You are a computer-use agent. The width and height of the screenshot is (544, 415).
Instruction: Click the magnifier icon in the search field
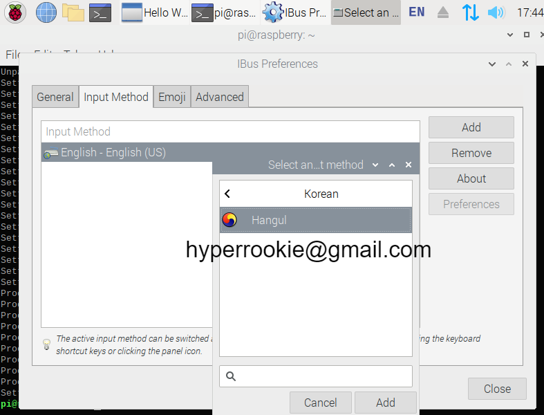(x=231, y=376)
